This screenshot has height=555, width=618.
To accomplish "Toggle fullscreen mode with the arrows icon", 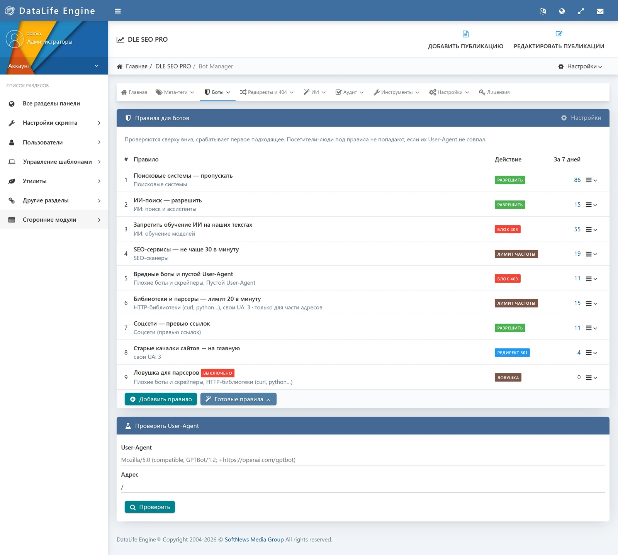I will point(581,11).
